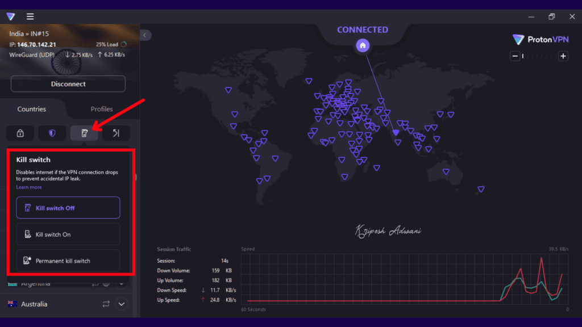Zoom in the map with the plus control
Image resolution: width=582 pixels, height=327 pixels.
(x=563, y=56)
